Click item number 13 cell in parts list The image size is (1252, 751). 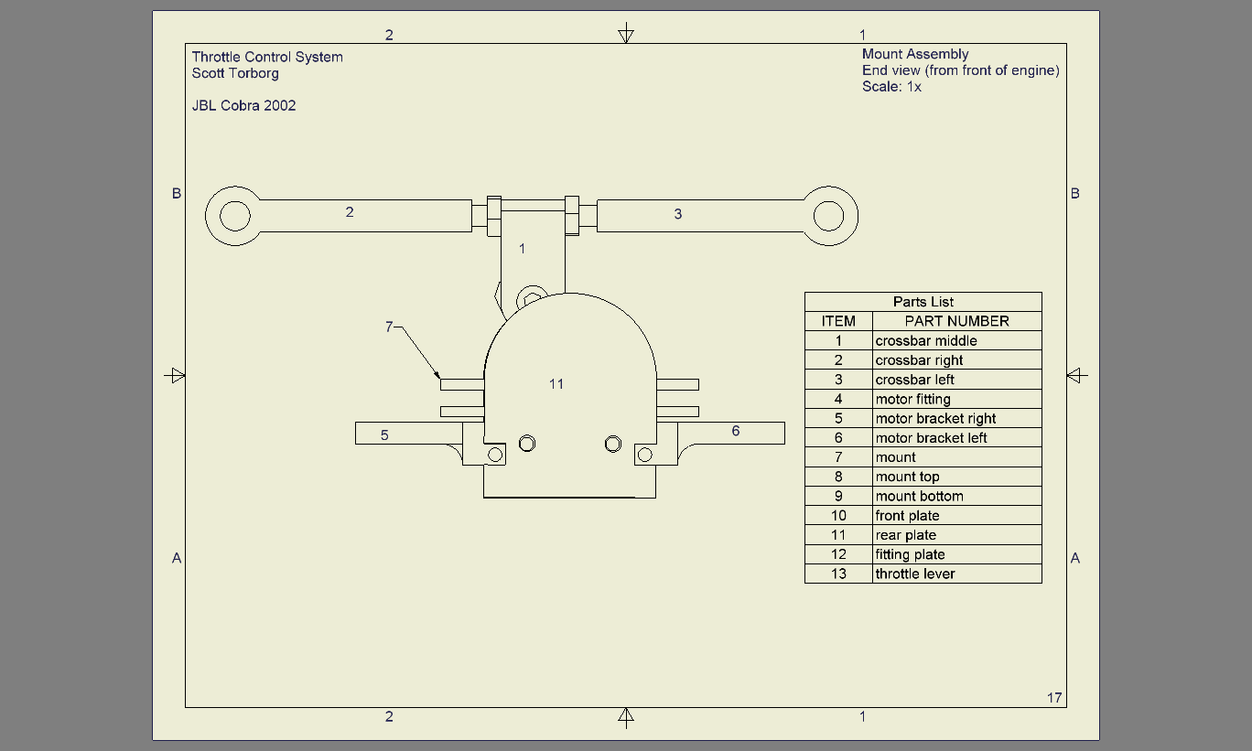pyautogui.click(x=838, y=574)
